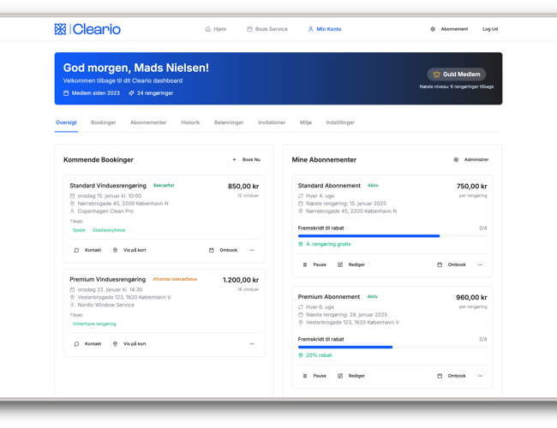Click the Vinterhave rengøring add-on tag
Viewport: 557px width, 428px height.
click(94, 324)
